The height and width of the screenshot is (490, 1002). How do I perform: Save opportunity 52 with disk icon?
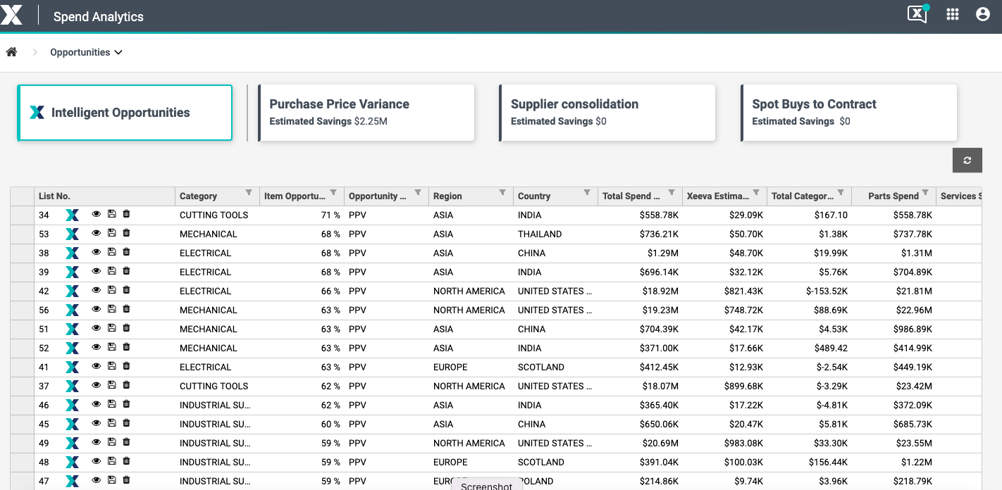[x=111, y=347]
